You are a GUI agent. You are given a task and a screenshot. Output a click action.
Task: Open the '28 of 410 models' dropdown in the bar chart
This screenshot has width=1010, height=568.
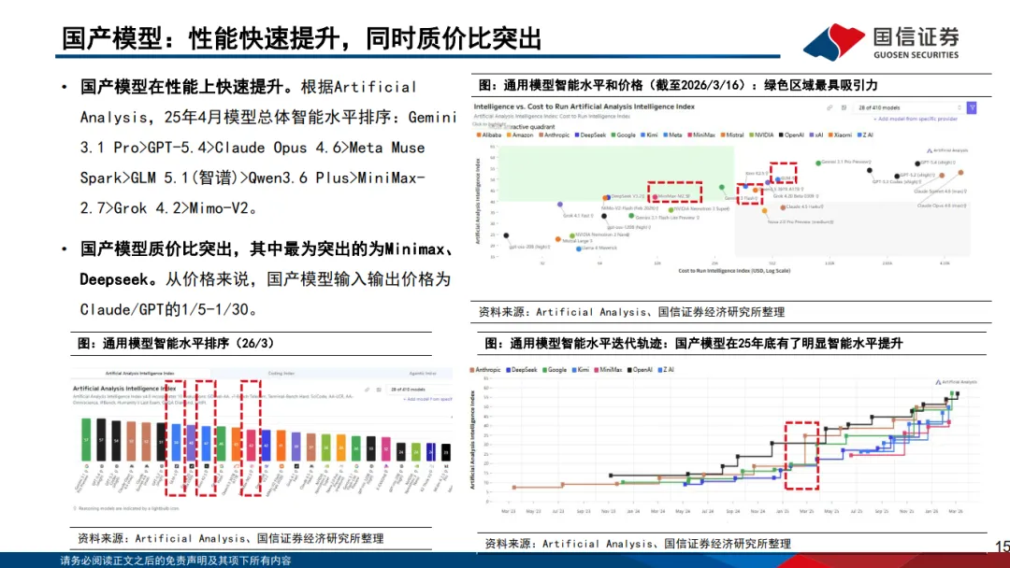click(x=419, y=390)
